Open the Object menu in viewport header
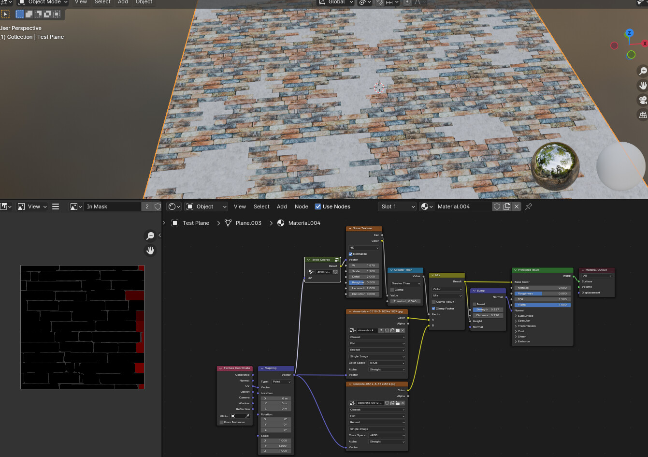 click(x=144, y=2)
